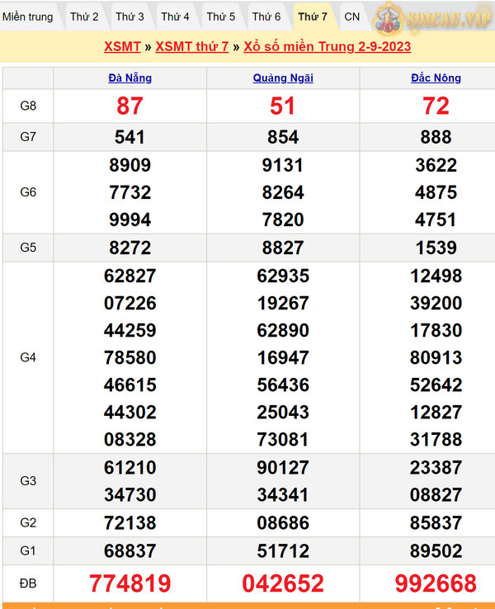Click Đà Nẵng special prize 774819
Screen dimensions: 495x609
pyautogui.click(x=130, y=583)
